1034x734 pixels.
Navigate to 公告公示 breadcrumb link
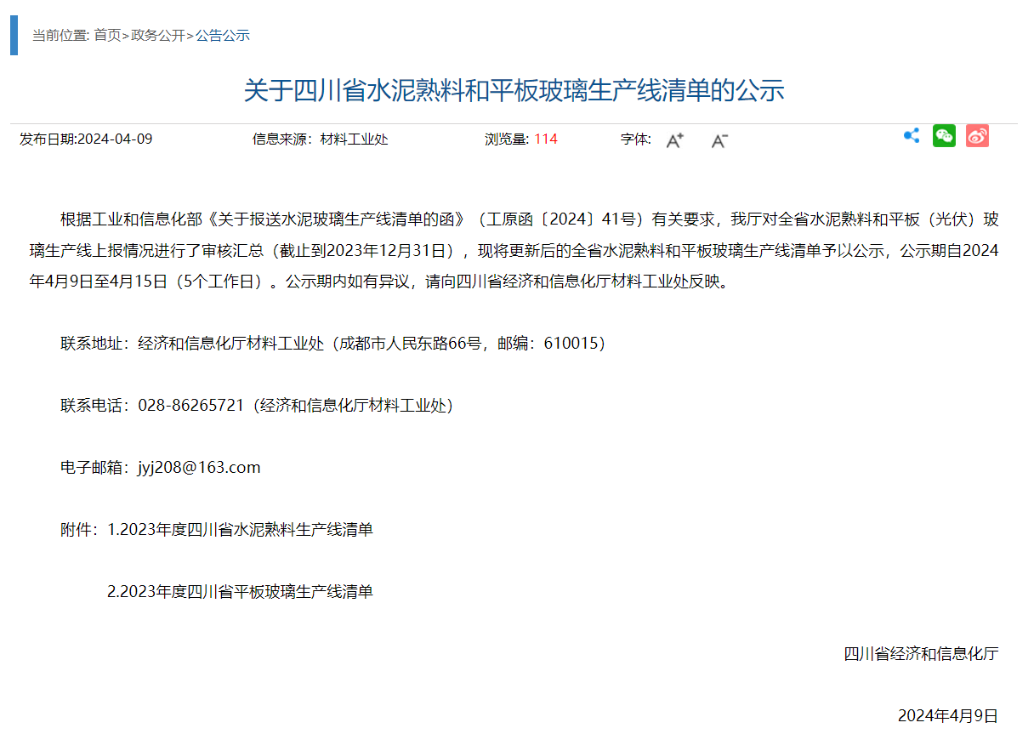[x=223, y=35]
